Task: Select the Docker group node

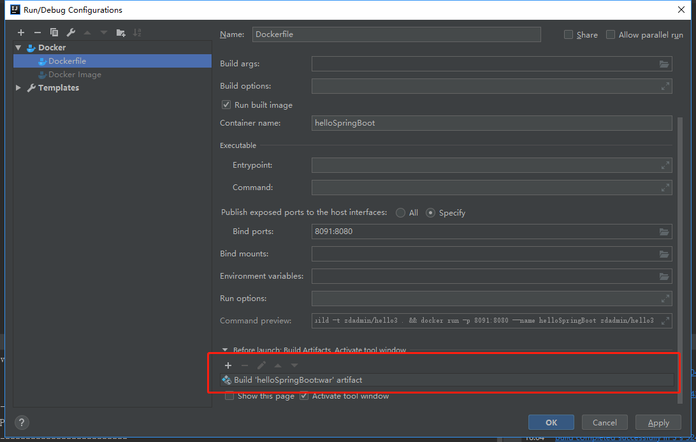Action: point(112,48)
